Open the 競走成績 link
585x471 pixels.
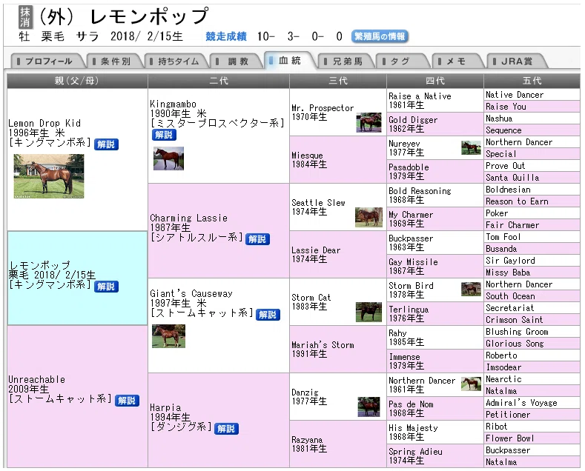click(226, 36)
